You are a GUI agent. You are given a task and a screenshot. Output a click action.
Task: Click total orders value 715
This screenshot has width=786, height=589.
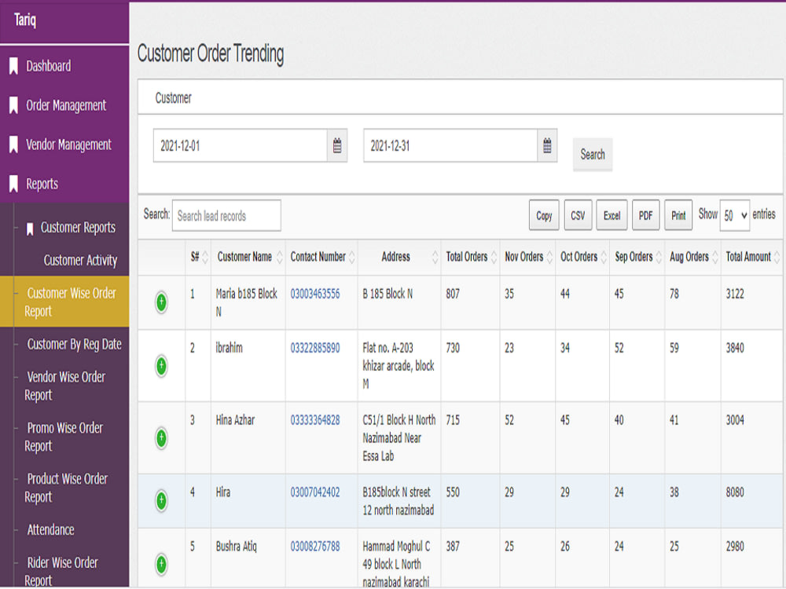point(453,420)
